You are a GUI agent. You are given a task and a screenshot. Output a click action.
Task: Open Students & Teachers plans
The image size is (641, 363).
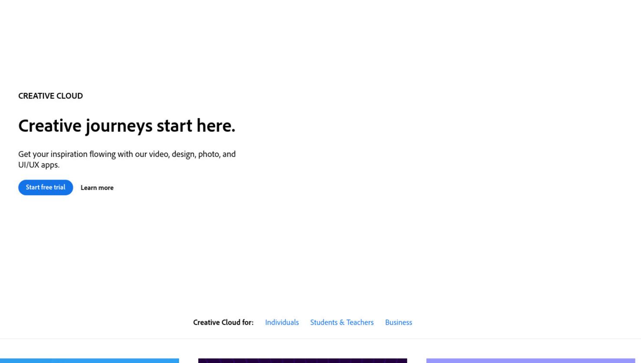(x=342, y=322)
